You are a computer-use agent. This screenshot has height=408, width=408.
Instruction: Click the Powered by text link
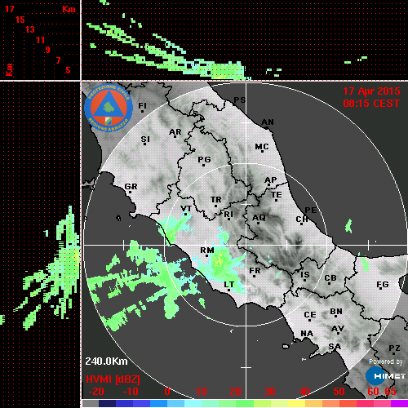(x=386, y=361)
